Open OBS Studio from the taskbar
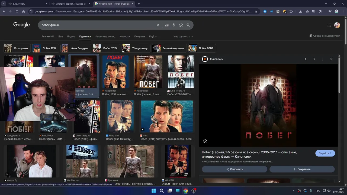The image size is (347, 195). coord(194,191)
